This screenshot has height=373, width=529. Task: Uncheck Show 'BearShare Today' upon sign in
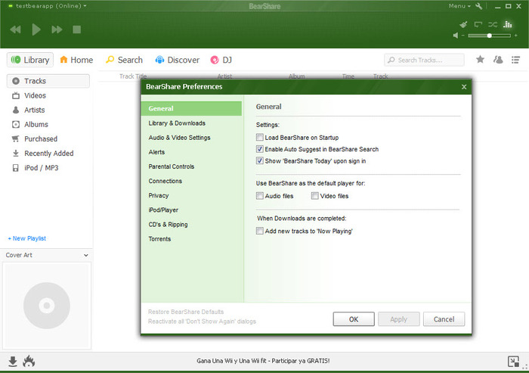pyautogui.click(x=260, y=161)
